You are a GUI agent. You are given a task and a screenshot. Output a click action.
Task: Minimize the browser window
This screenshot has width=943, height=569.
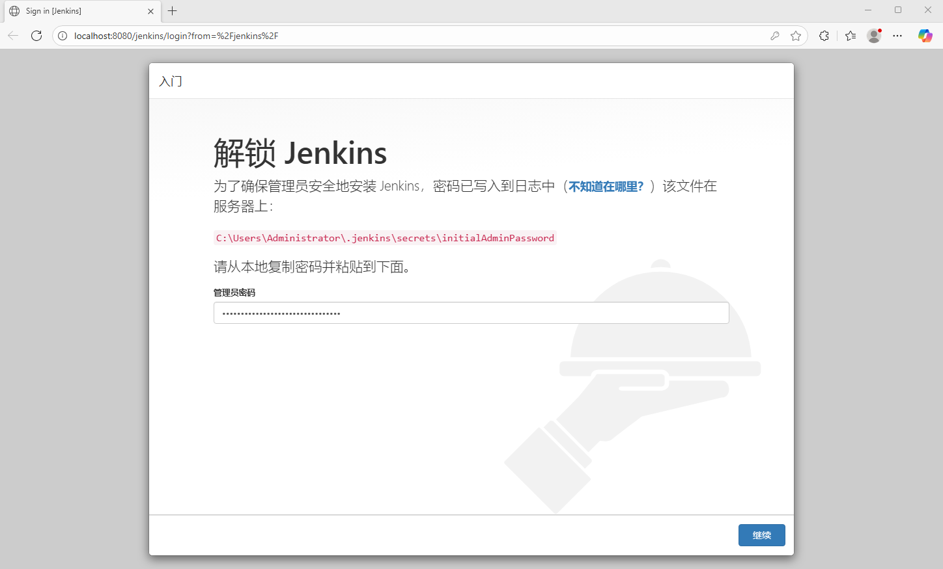[x=868, y=10]
